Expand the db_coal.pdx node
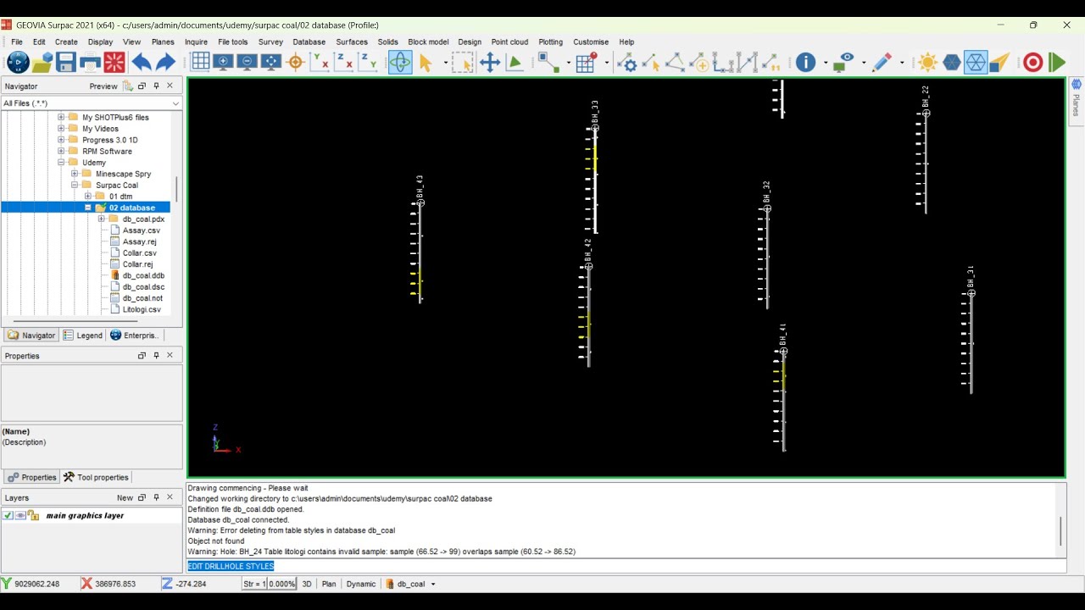This screenshot has height=610, width=1085. tap(101, 219)
